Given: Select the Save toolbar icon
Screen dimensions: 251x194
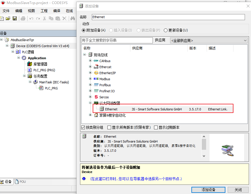Looking at the screenshot, I should (x=14, y=18).
